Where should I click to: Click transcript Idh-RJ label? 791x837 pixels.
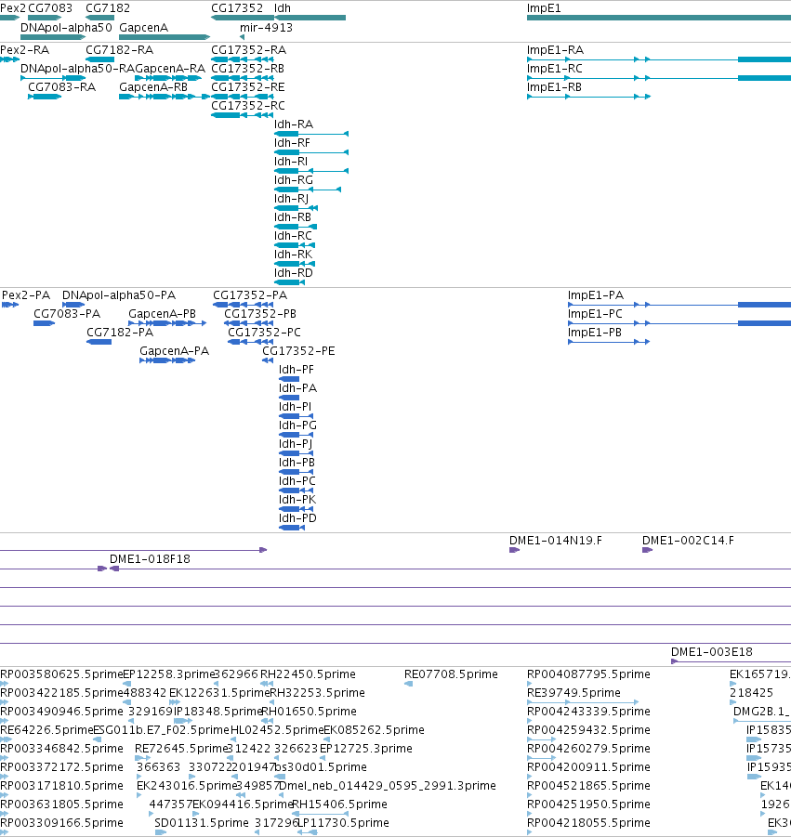pos(291,199)
